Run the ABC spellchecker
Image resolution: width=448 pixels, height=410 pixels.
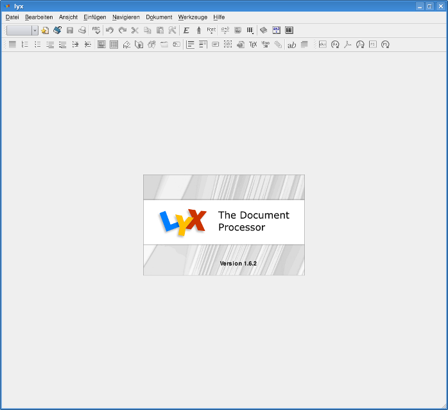click(96, 30)
